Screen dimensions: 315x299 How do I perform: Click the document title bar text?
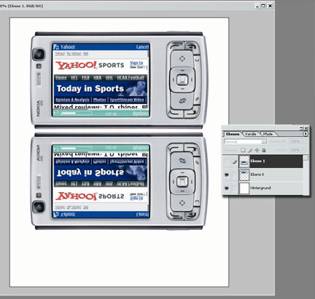21,6
